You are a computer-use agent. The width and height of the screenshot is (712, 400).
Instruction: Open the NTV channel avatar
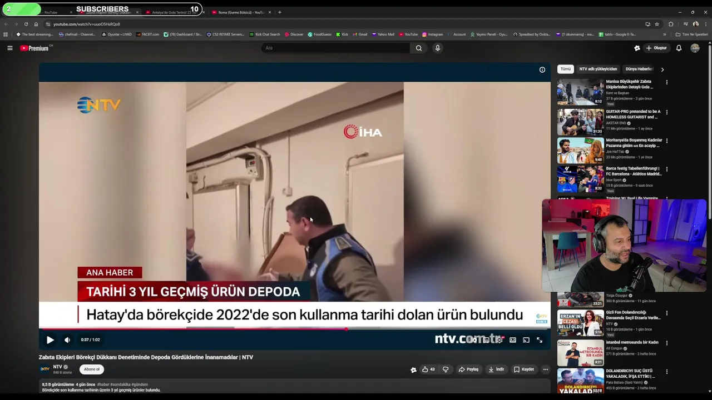pos(44,369)
